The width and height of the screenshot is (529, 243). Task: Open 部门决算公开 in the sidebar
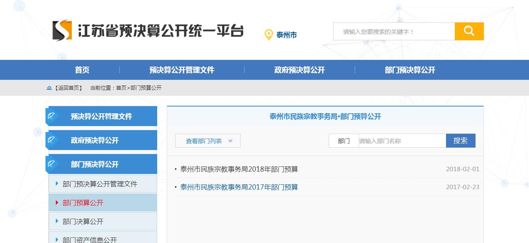point(83,221)
